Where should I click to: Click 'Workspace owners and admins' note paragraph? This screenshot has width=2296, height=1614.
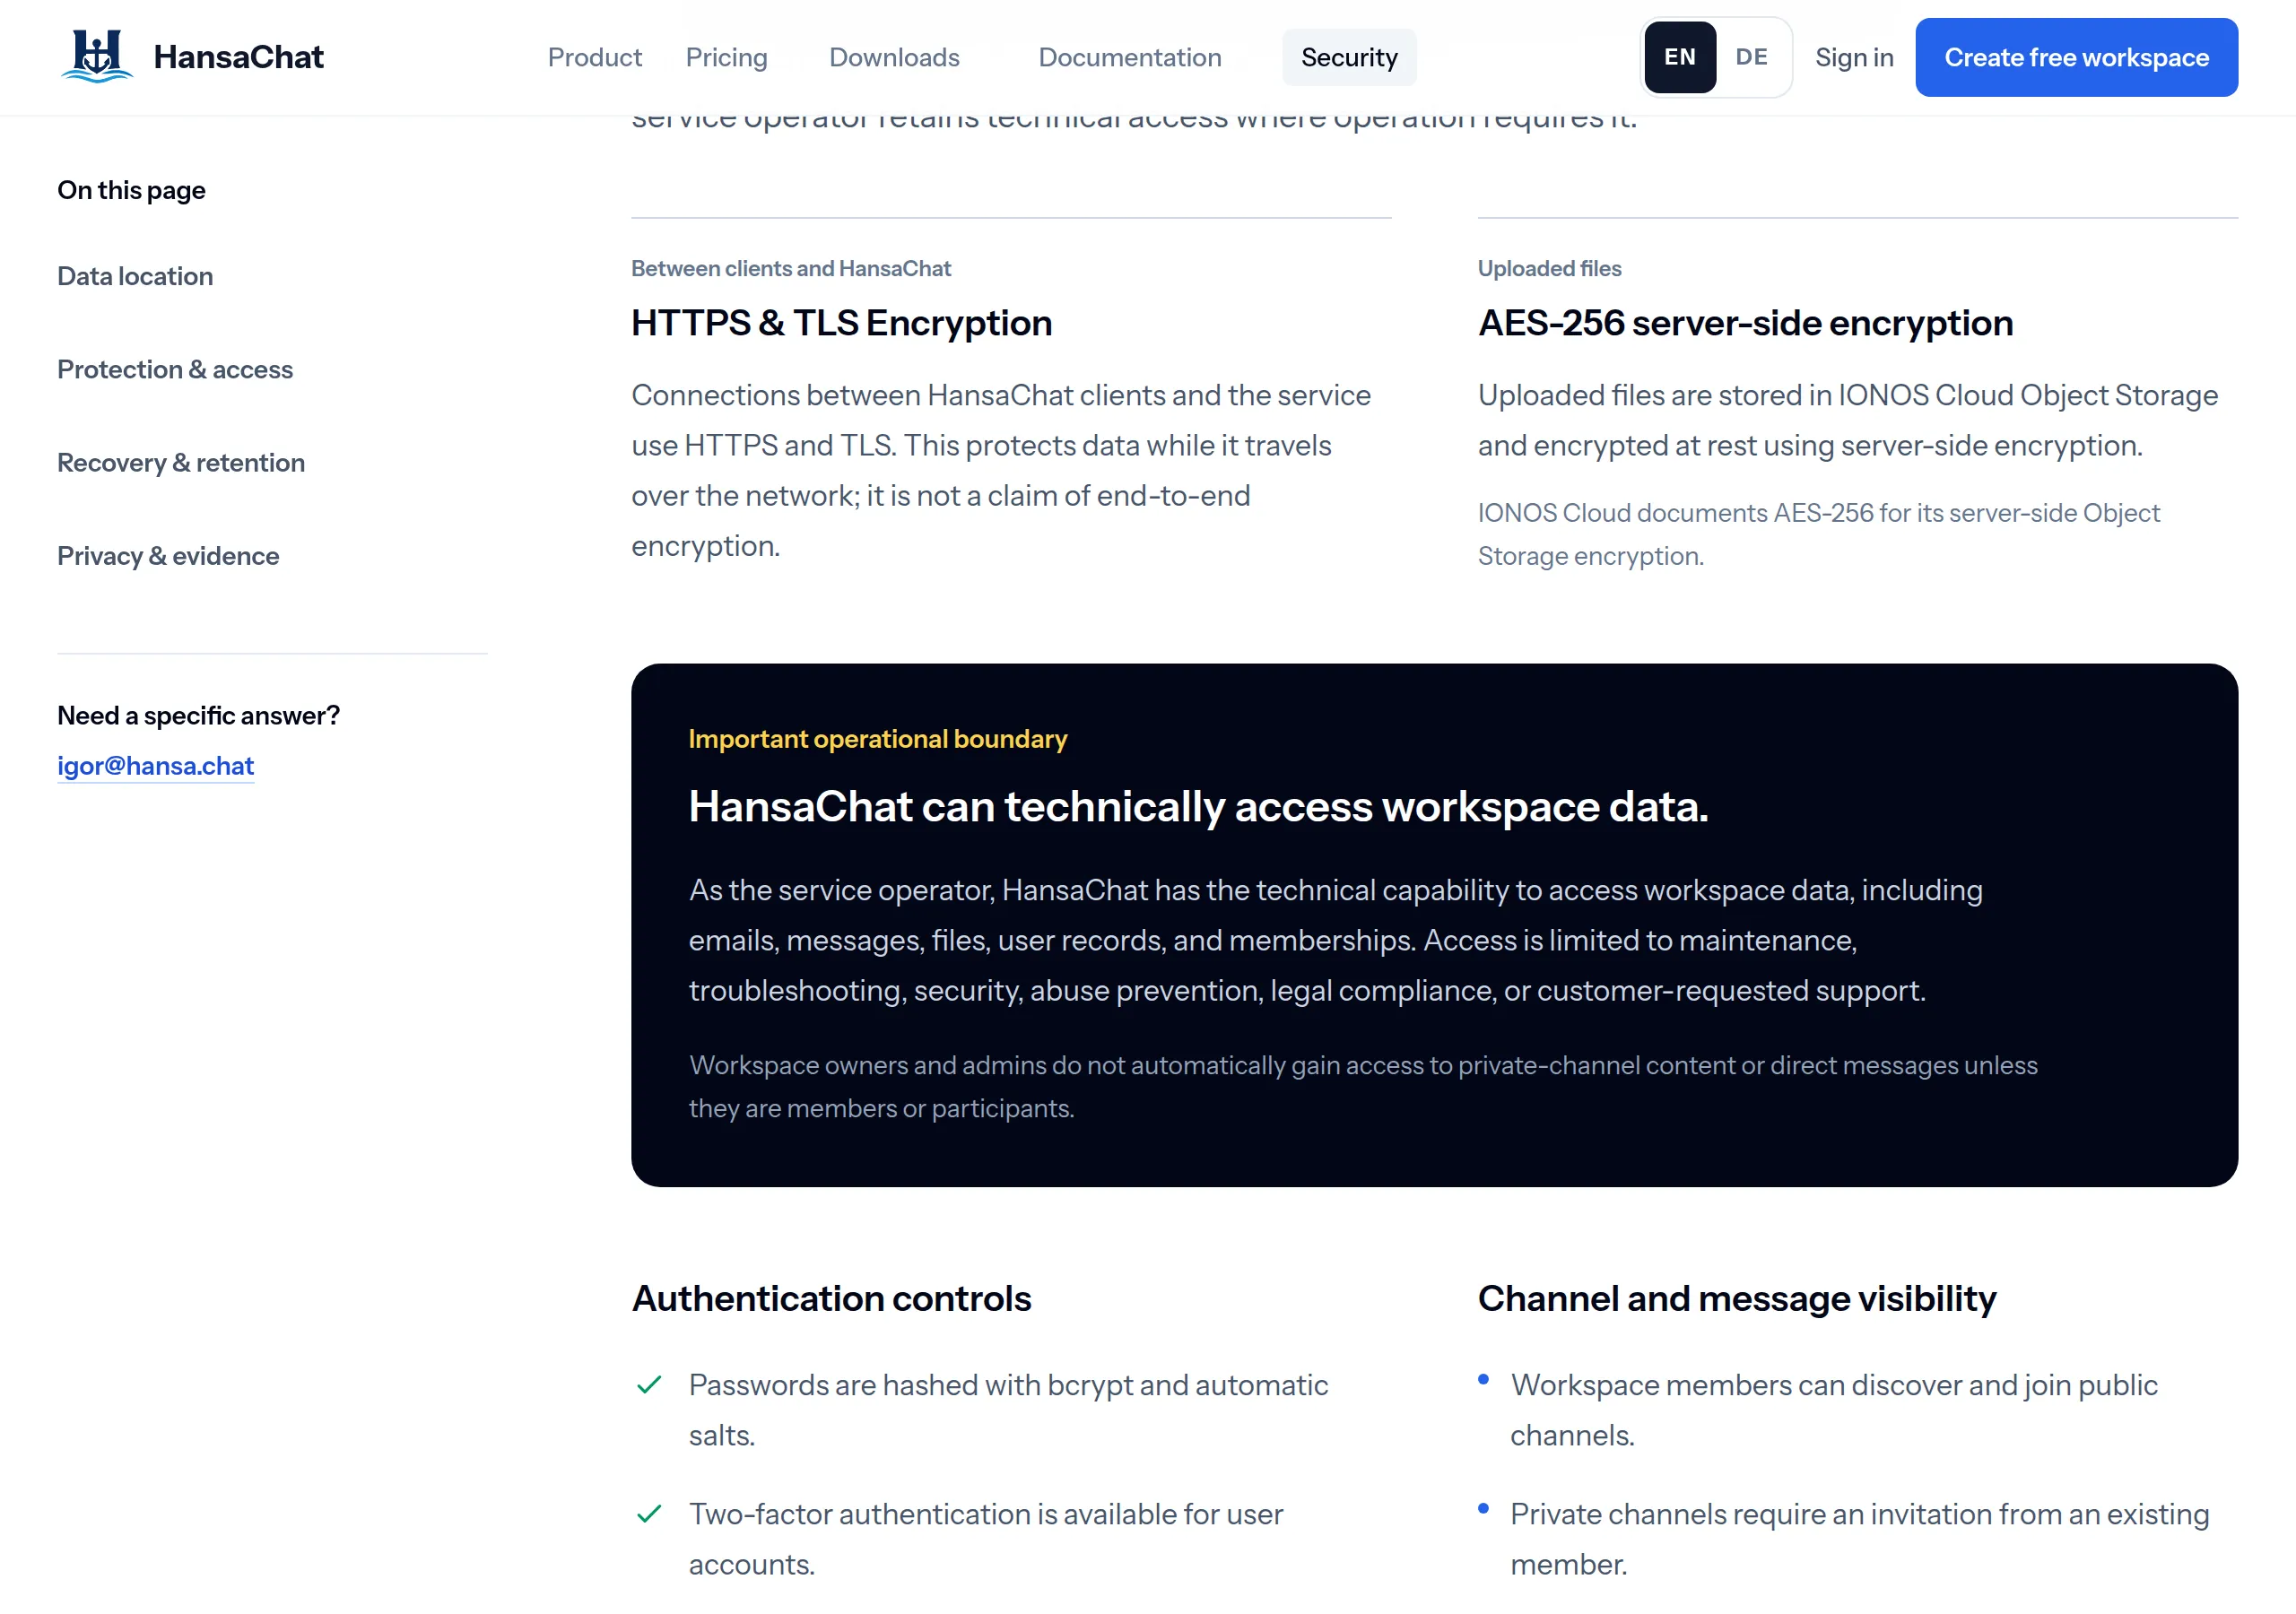pyautogui.click(x=1362, y=1086)
